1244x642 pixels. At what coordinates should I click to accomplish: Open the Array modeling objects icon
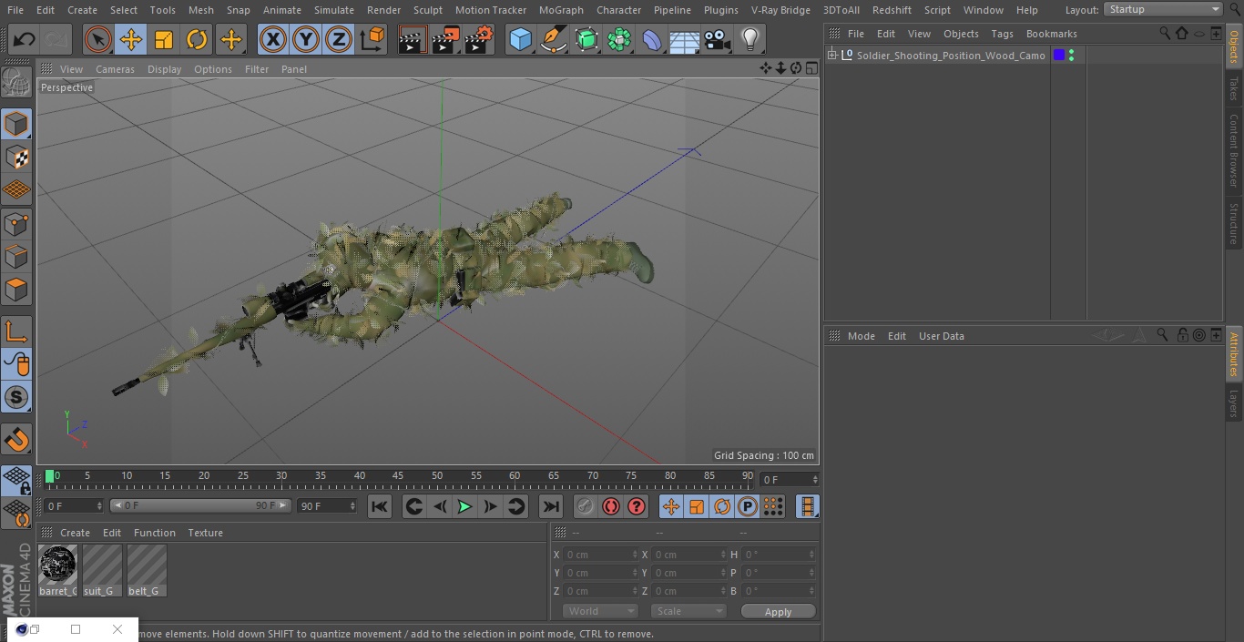coord(619,39)
